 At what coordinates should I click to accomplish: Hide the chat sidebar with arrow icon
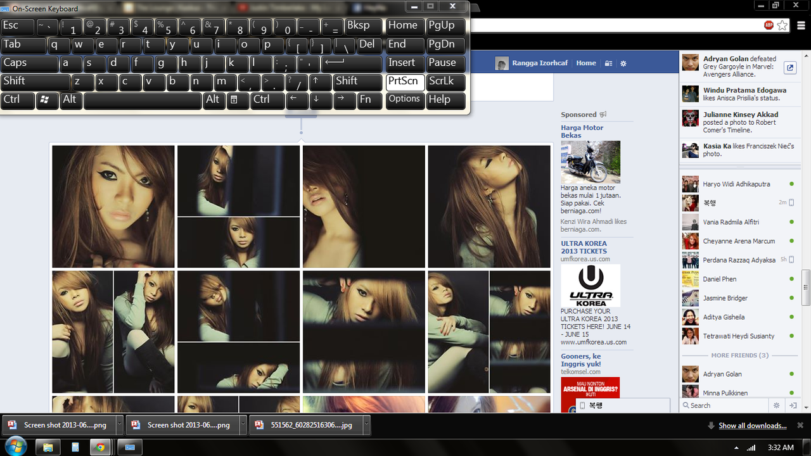point(792,405)
